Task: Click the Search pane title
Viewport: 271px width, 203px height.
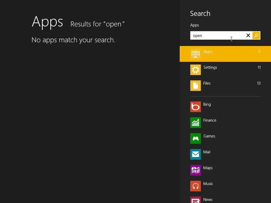Action: (x=200, y=13)
